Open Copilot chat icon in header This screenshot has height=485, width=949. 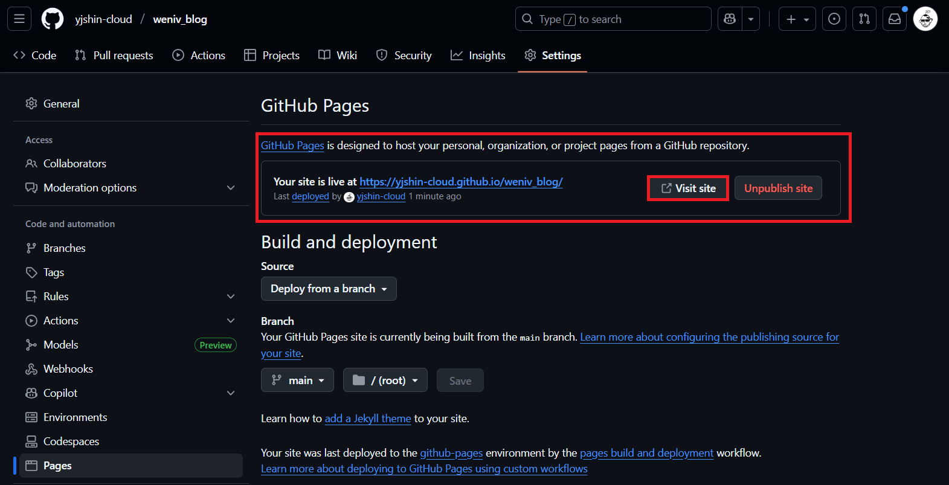730,19
